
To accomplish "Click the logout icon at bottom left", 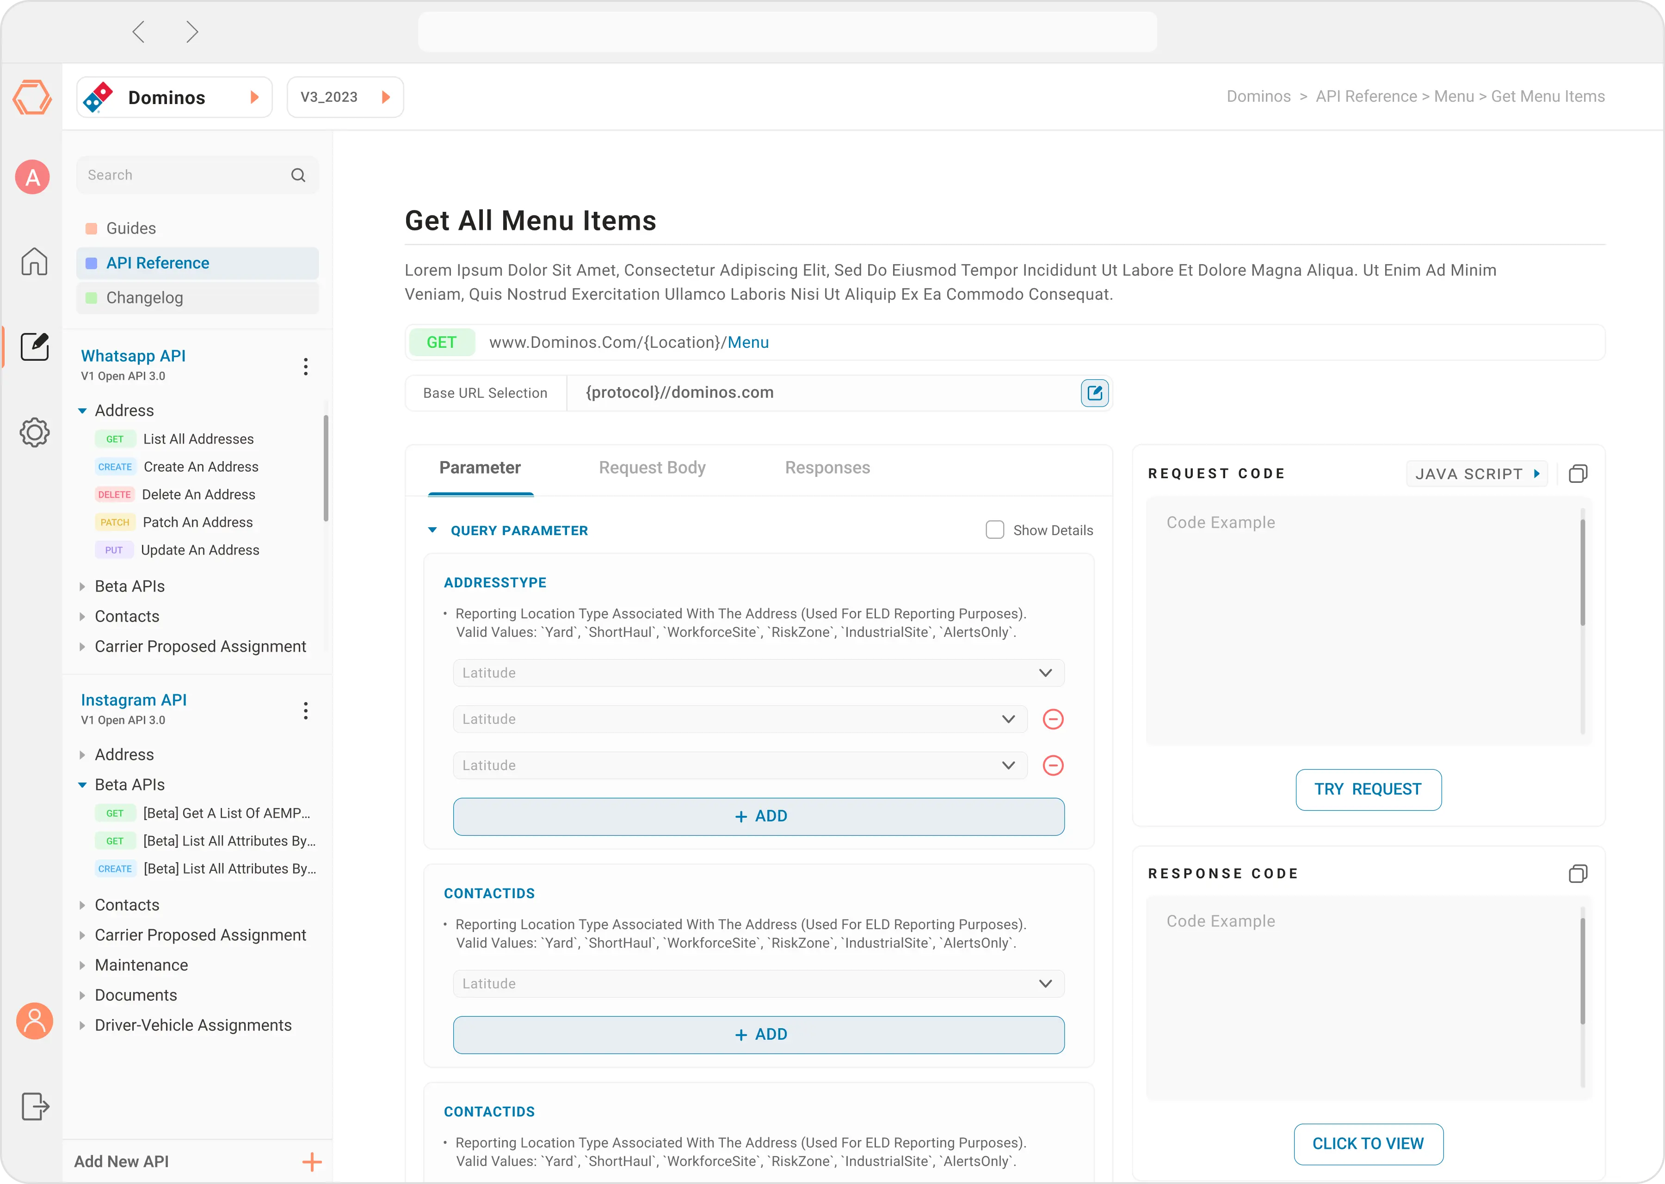I will click(34, 1106).
